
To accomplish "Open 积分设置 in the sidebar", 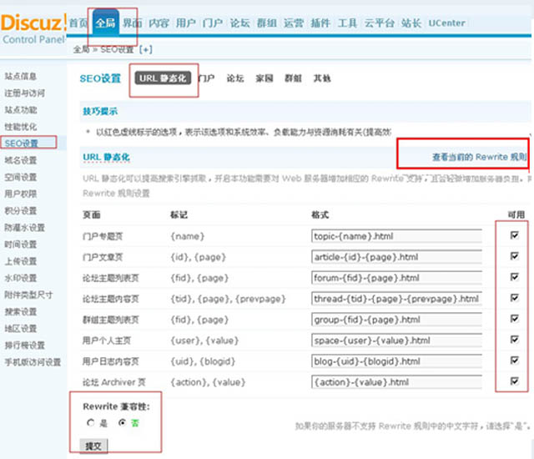I will 20,211.
